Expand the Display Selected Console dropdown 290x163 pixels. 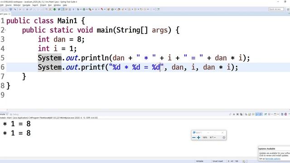coord(272,115)
